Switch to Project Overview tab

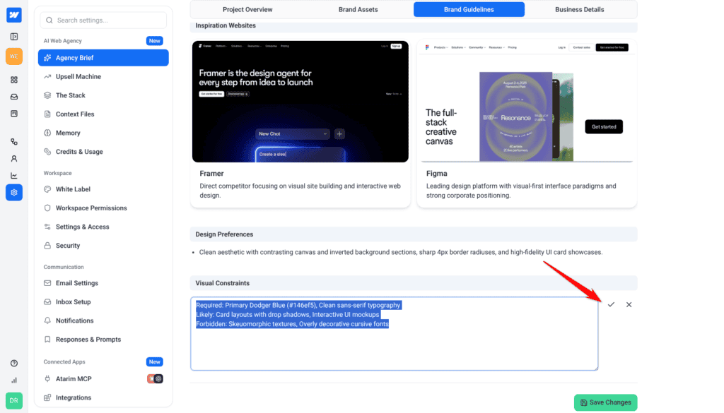tap(247, 9)
